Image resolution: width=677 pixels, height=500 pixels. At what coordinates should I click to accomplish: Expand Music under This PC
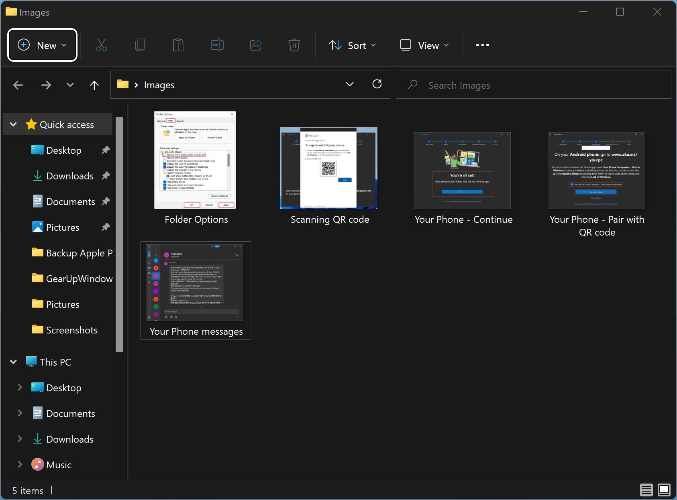point(20,464)
